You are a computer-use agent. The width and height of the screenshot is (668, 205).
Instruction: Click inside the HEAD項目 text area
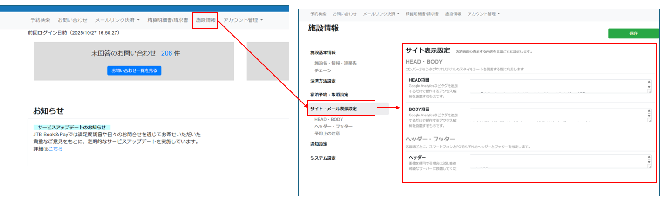coord(560,86)
